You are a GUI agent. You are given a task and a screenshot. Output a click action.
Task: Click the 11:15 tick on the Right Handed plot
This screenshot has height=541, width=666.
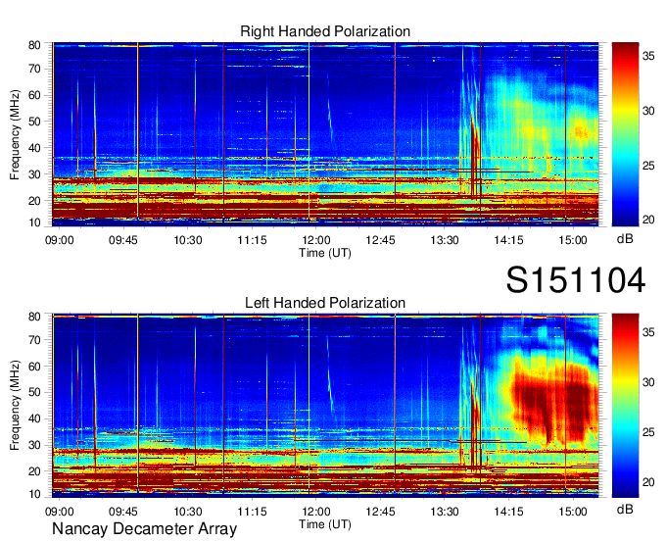(x=252, y=240)
